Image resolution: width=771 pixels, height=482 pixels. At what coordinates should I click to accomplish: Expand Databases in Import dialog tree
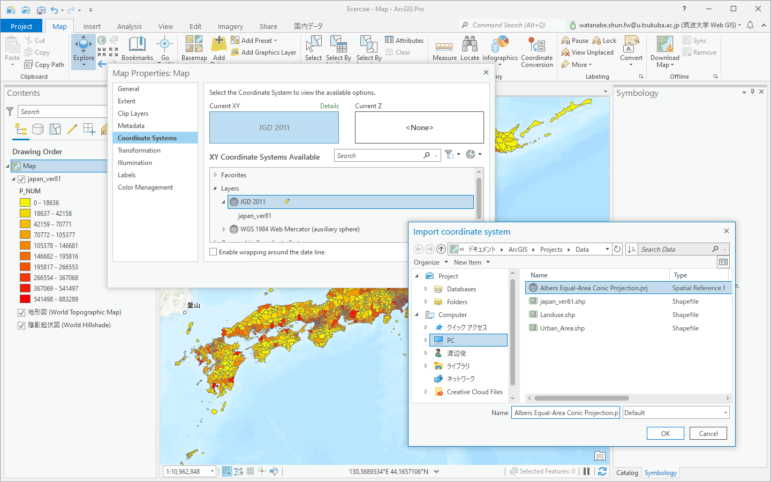click(426, 289)
